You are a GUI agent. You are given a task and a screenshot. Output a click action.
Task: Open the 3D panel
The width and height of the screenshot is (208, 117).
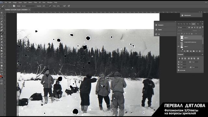(x=165, y=34)
